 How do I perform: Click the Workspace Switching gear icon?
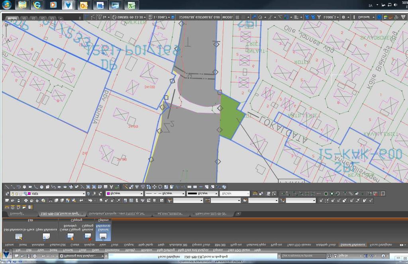coord(343,17)
